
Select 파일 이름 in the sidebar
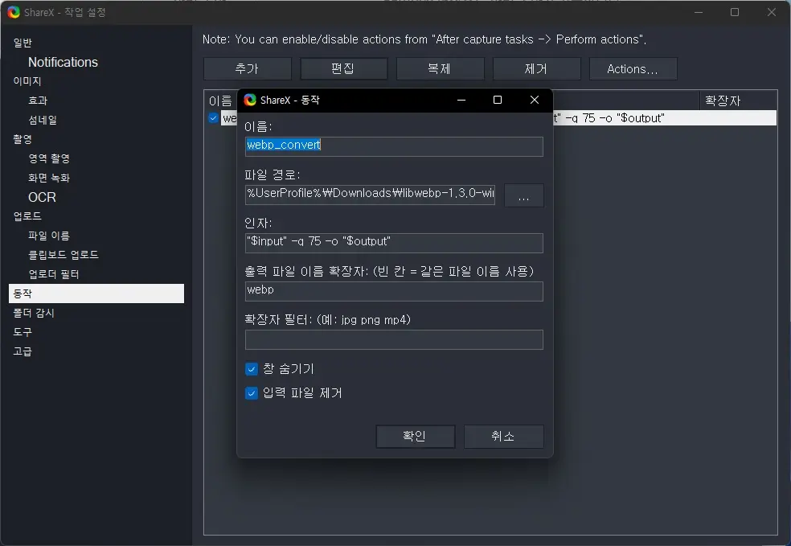[x=49, y=236]
